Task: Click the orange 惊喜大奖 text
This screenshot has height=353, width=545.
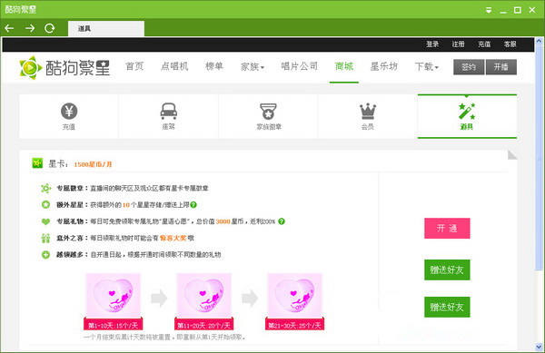Action: [173, 238]
